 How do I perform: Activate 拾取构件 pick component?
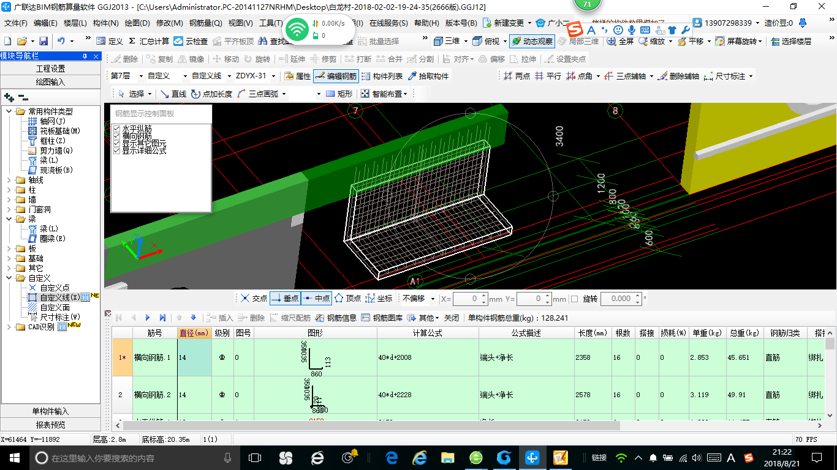coord(428,76)
